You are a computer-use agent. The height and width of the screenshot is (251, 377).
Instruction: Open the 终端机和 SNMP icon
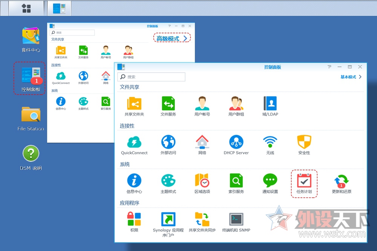pyautogui.click(x=236, y=222)
